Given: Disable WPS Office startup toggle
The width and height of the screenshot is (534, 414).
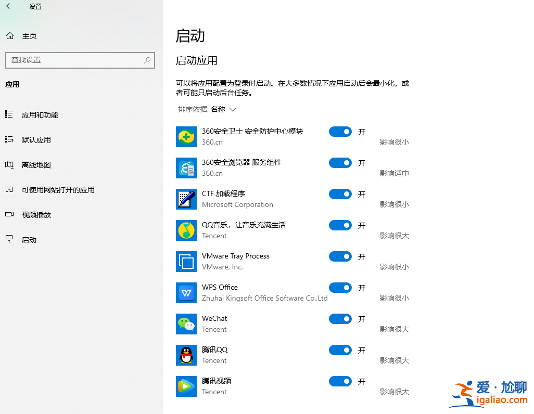Looking at the screenshot, I should tap(340, 288).
